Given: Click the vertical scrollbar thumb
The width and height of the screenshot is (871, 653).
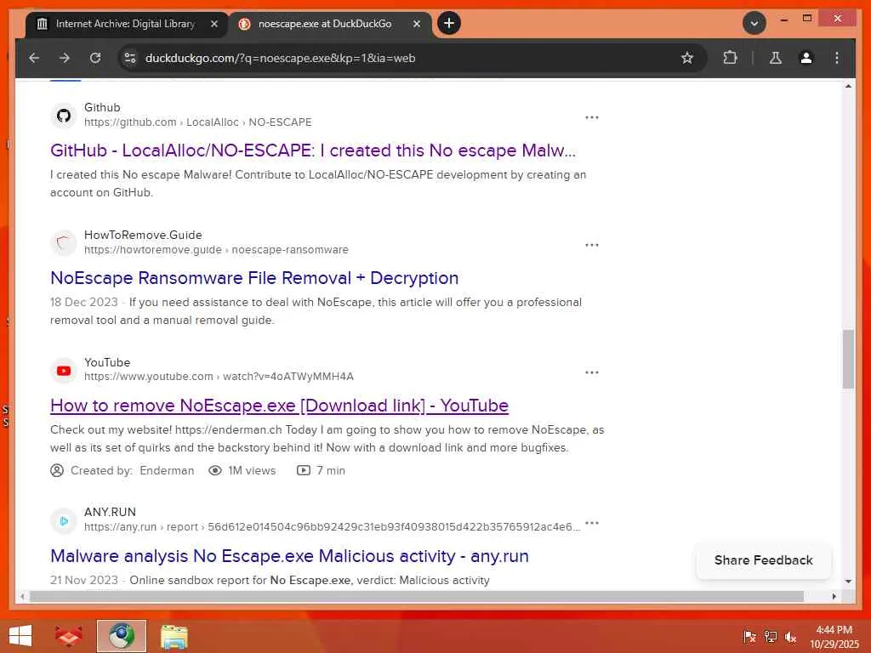Looking at the screenshot, I should tap(848, 359).
